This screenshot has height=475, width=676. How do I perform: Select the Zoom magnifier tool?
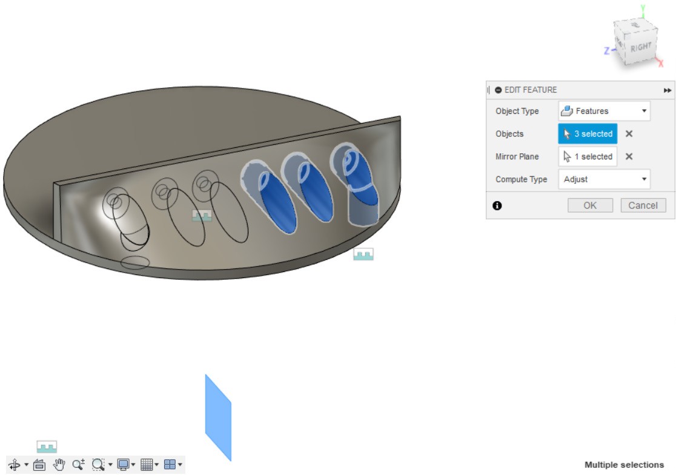click(78, 465)
